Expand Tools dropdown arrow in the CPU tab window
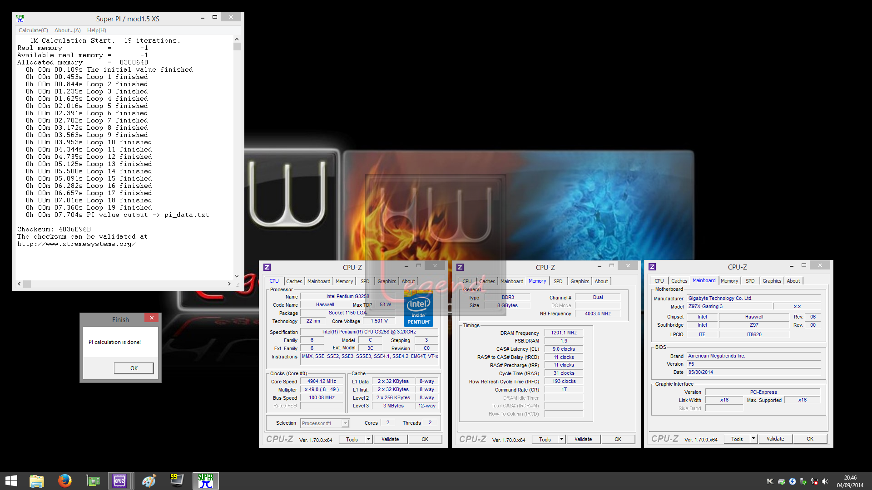The image size is (872, 490). [369, 439]
